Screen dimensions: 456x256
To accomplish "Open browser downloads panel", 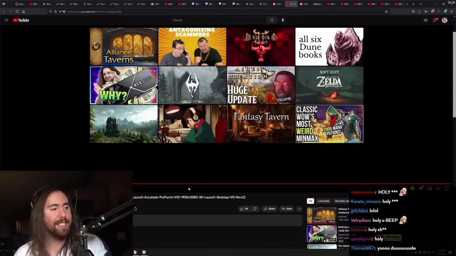I will (420, 11).
